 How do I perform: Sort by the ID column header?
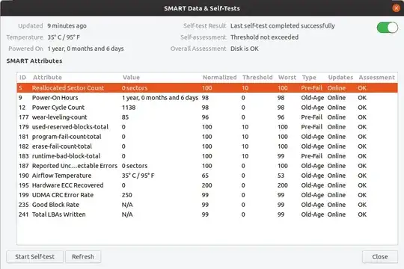coord(22,78)
